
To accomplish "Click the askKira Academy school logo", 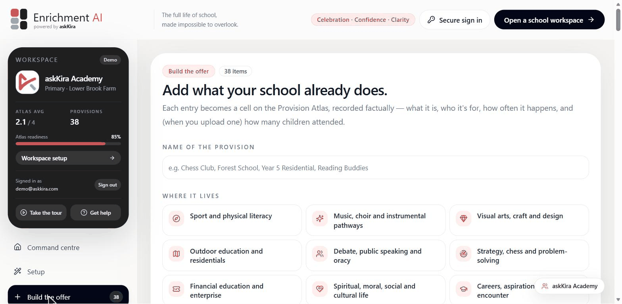I will click(27, 82).
